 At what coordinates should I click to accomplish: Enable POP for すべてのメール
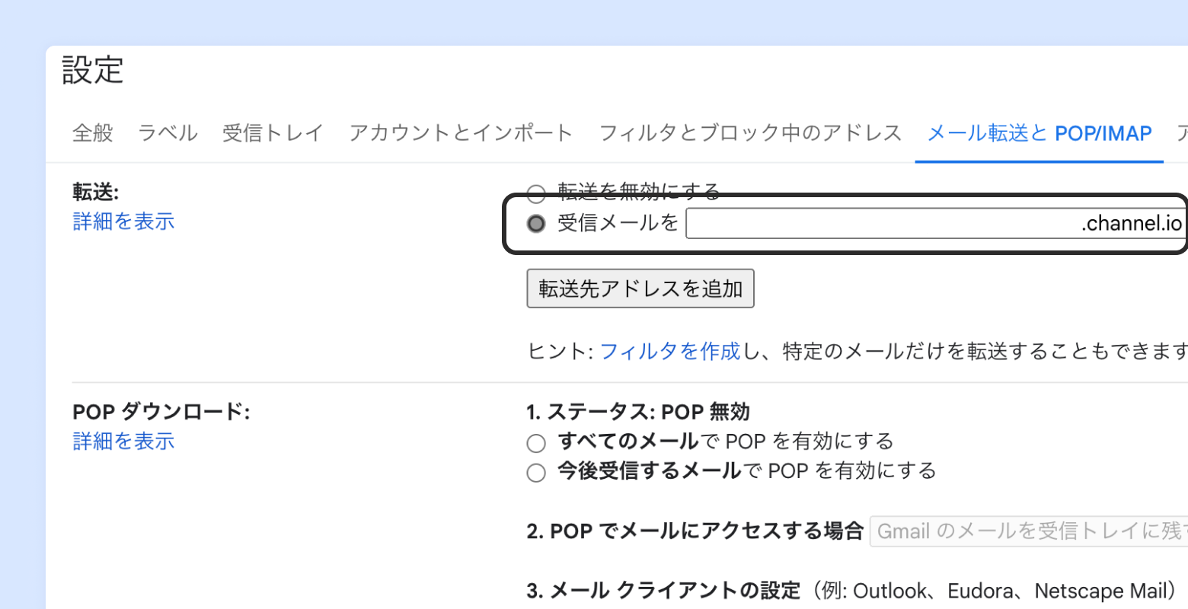[536, 443]
